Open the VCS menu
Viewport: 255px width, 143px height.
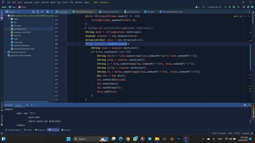[x=71, y=2]
